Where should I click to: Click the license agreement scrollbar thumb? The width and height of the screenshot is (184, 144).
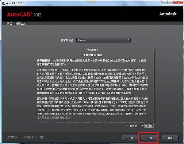pyautogui.click(x=155, y=51)
